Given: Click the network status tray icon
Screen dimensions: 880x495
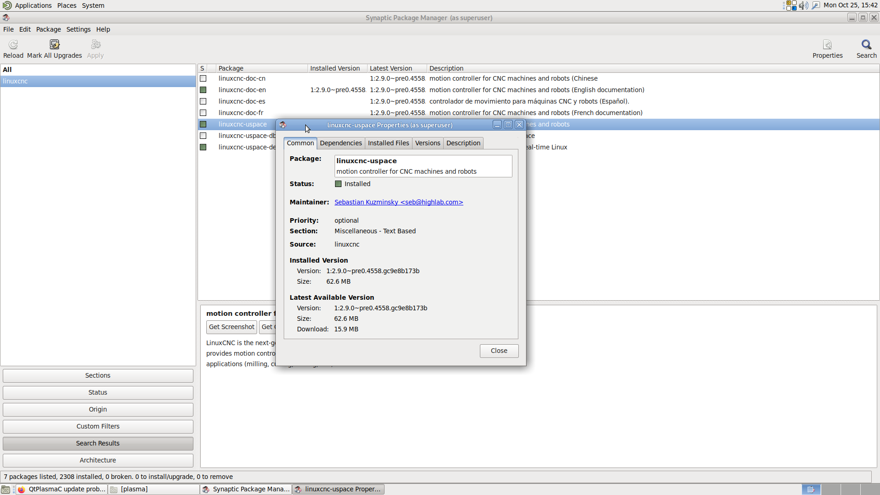Looking at the screenshot, I should tap(791, 5).
